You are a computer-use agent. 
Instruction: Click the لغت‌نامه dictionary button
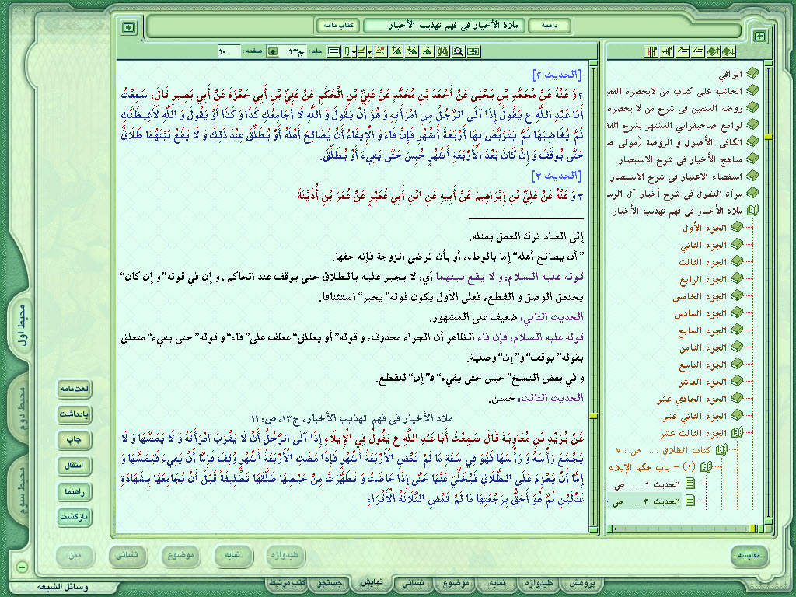pos(75,388)
